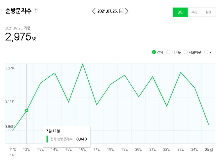Click the 전체 순방문자수 tooltip label

click(61, 139)
